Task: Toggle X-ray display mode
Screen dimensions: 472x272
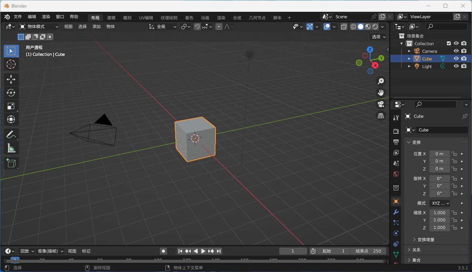Action: click(x=344, y=27)
